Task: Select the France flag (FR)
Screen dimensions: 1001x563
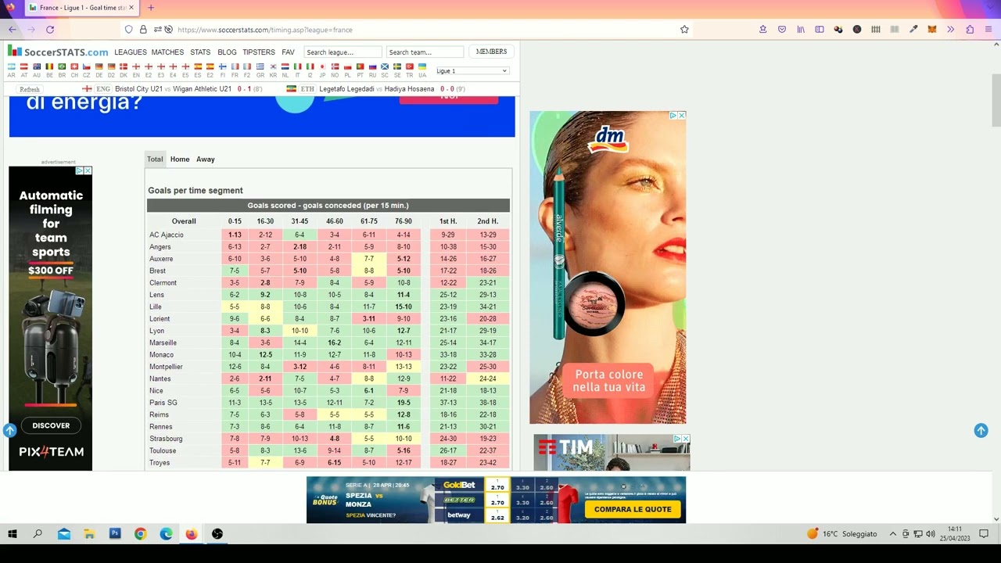Action: 235,67
